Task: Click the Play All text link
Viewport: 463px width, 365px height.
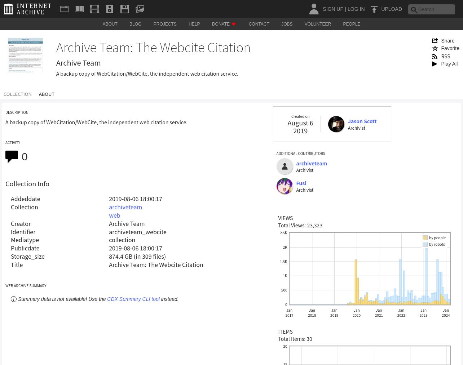Action: [449, 64]
